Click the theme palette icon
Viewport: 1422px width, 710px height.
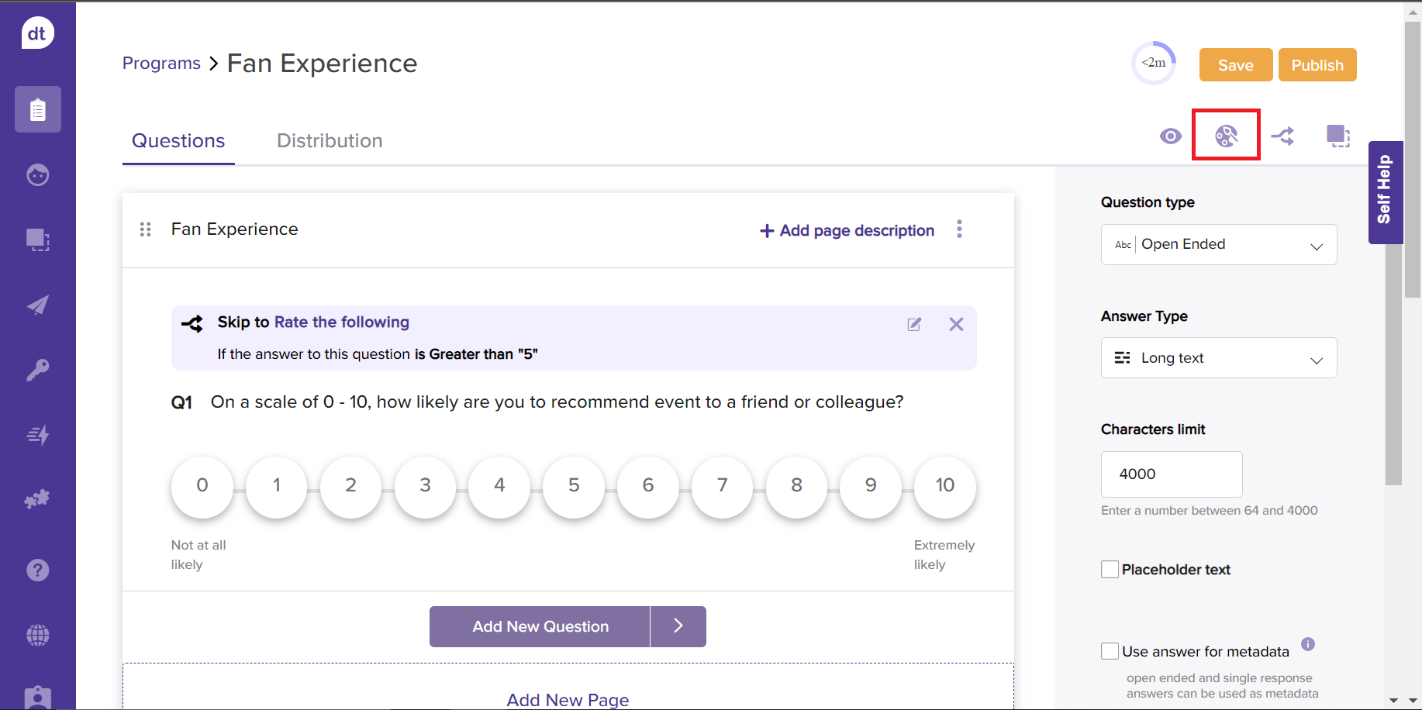pyautogui.click(x=1226, y=136)
